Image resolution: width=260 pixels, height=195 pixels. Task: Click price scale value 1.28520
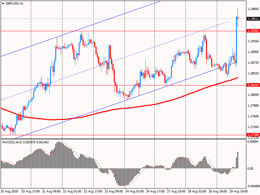click(253, 73)
